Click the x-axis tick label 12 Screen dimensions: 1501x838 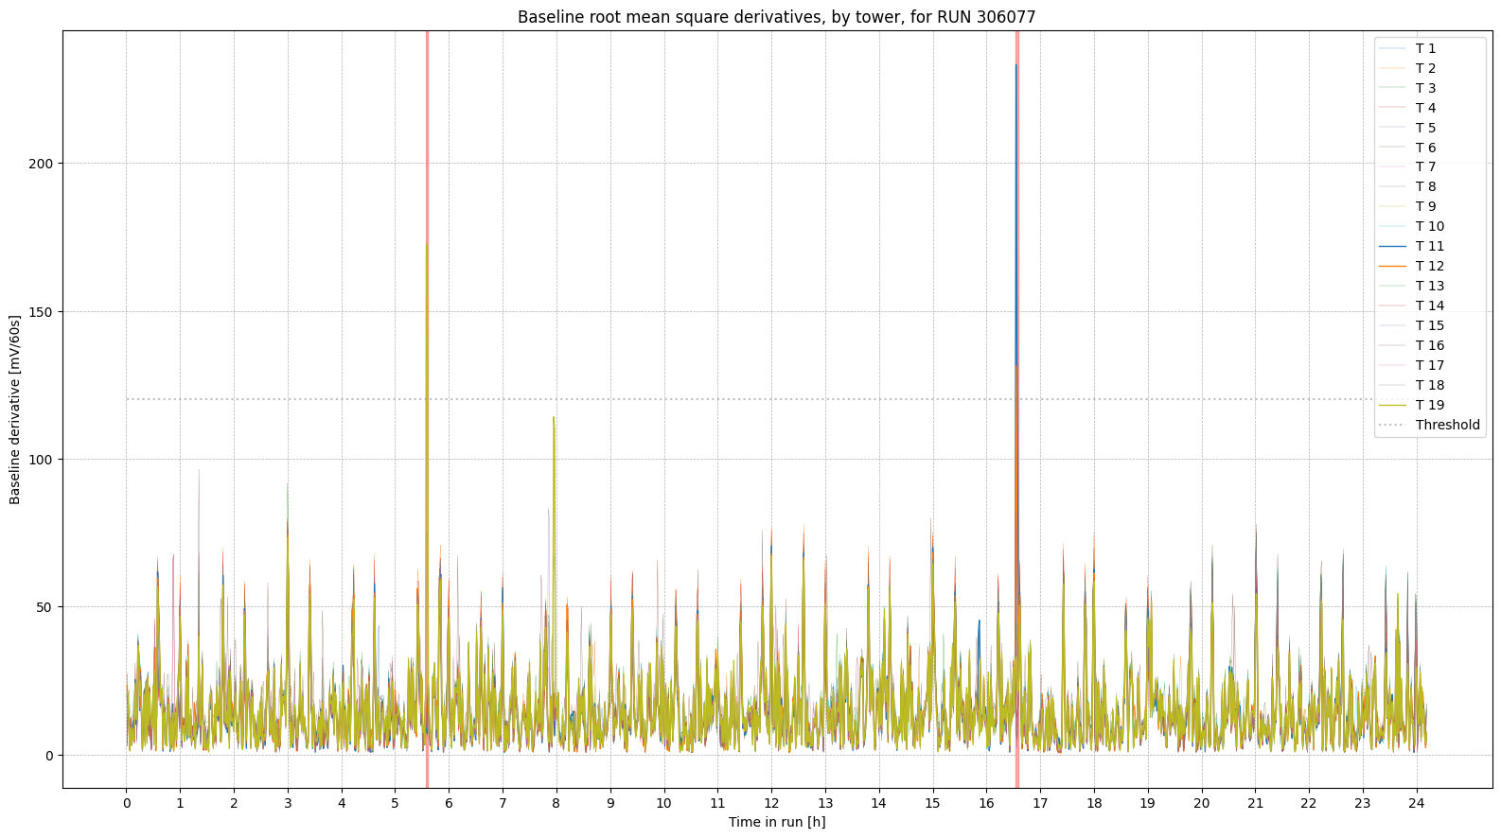(771, 803)
